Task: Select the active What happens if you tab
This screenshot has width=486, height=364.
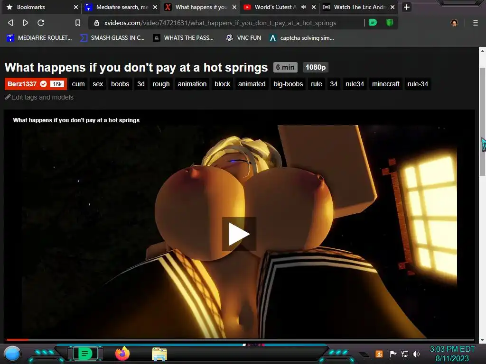Action: [201, 7]
